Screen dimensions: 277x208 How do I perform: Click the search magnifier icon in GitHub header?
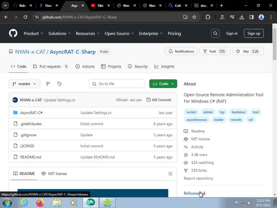click(x=215, y=33)
